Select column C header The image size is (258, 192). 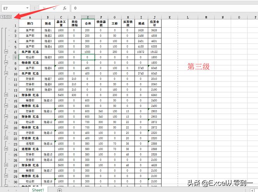point(61,17)
